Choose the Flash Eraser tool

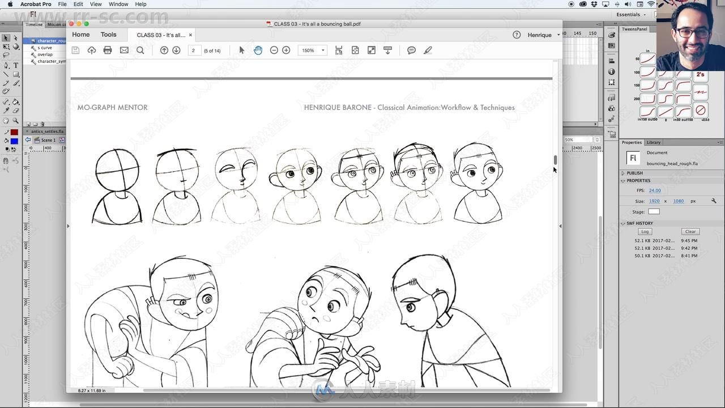tap(16, 111)
